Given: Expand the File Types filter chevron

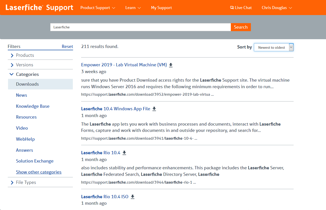Looking at the screenshot, I should 12,183.
